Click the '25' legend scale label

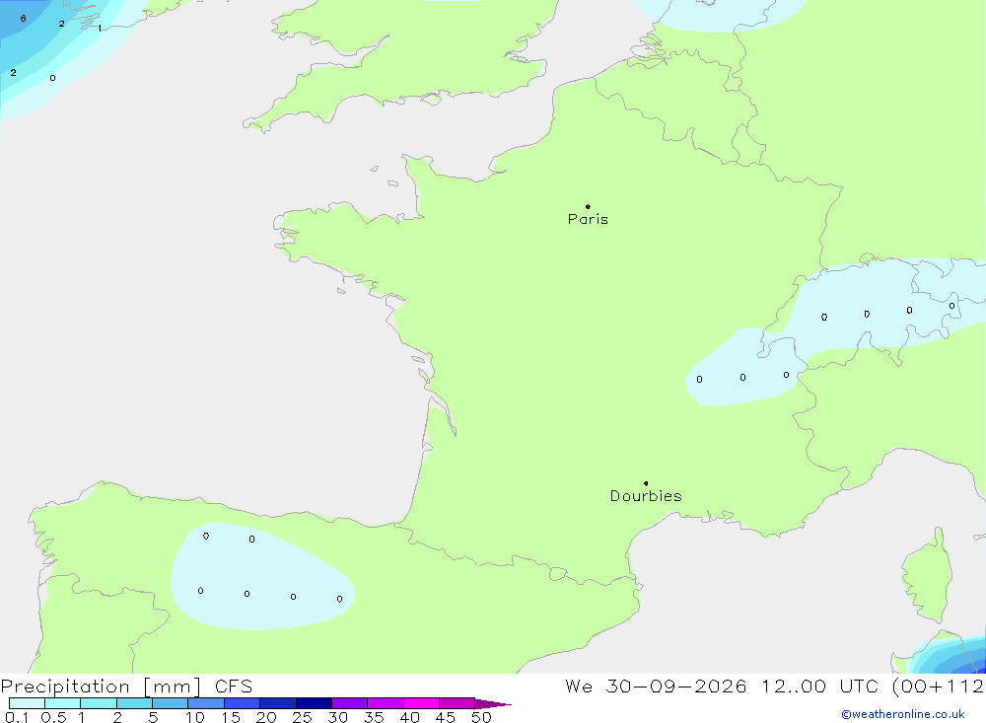tap(303, 717)
